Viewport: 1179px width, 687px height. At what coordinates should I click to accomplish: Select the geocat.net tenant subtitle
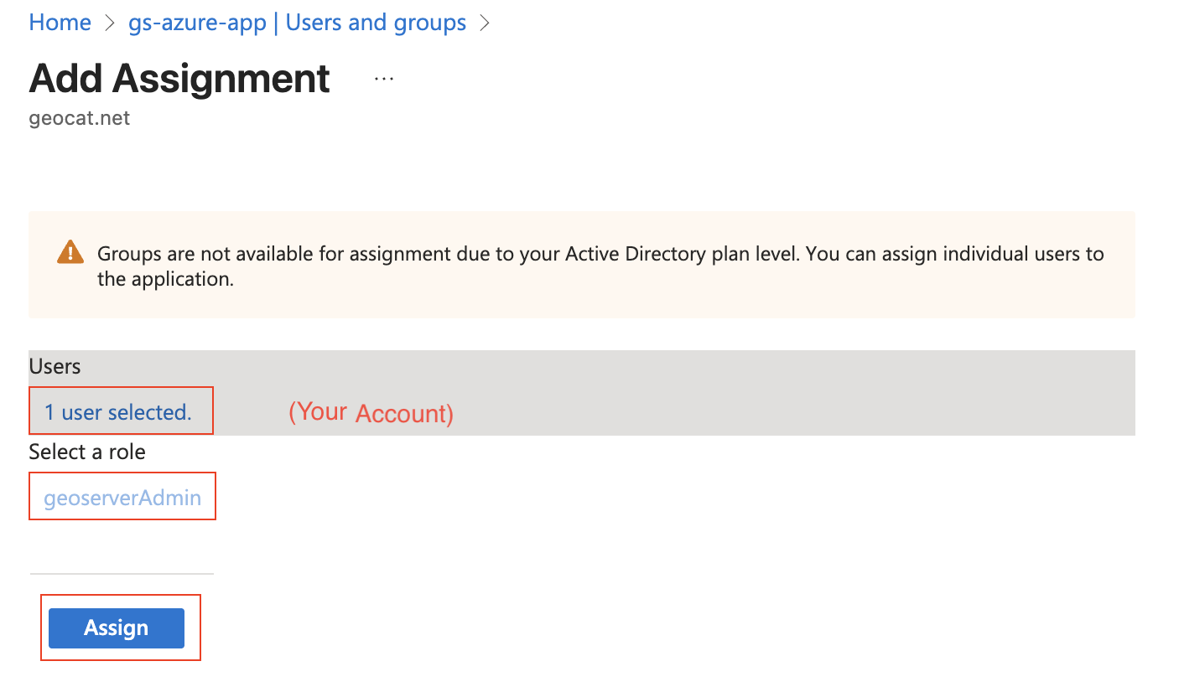(80, 118)
